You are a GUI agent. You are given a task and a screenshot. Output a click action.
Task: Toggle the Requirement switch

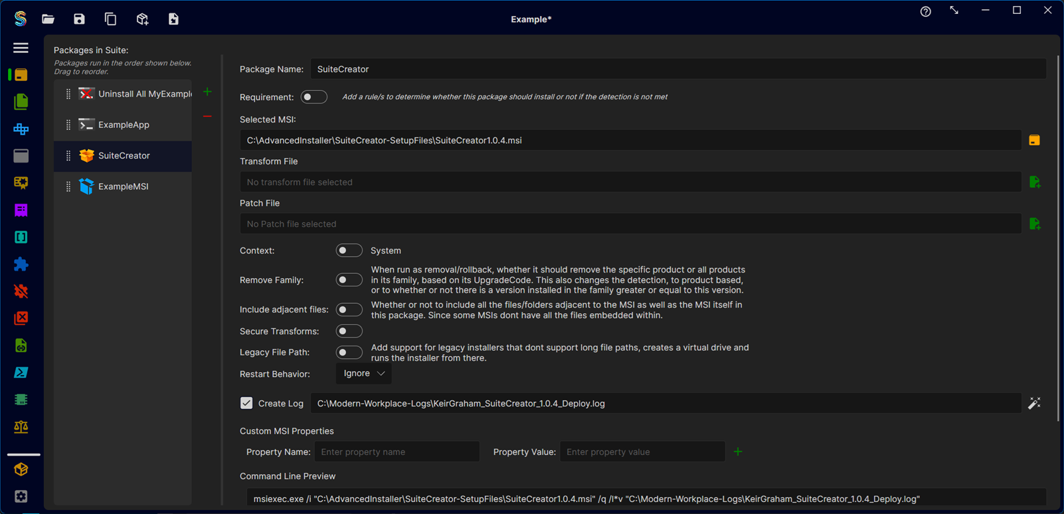coord(314,97)
